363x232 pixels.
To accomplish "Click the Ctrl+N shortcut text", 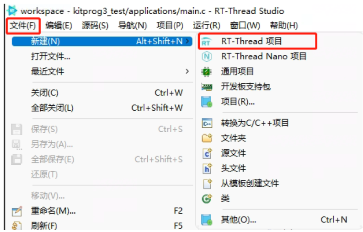I will pyautogui.click(x=334, y=220).
